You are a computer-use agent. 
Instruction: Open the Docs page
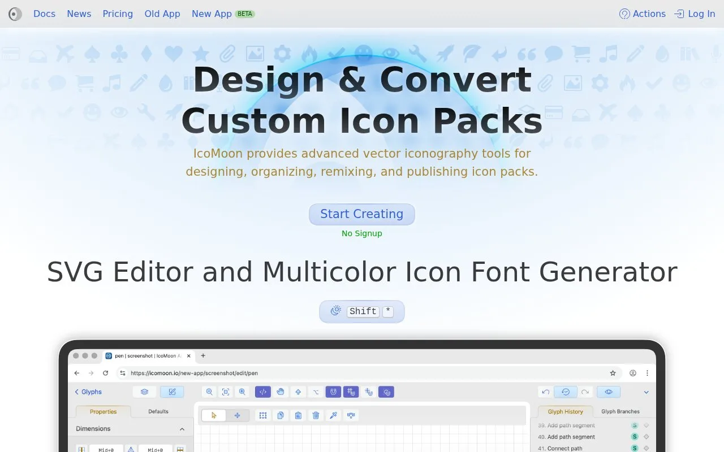point(44,14)
